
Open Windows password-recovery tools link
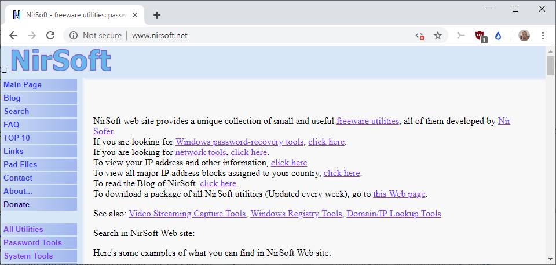pyautogui.click(x=239, y=142)
